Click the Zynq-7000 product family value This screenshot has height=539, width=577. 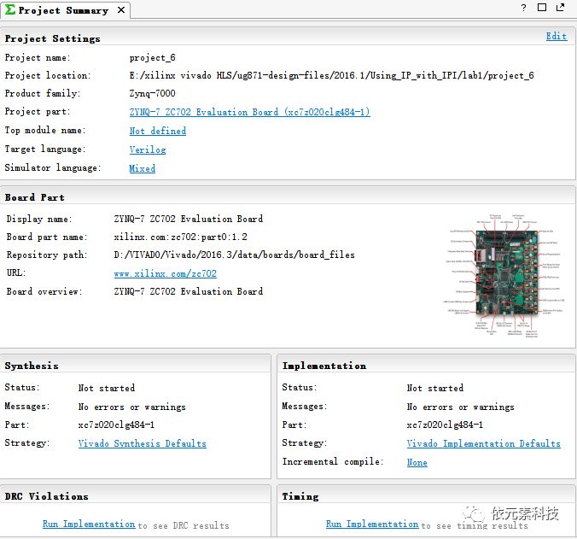point(152,93)
